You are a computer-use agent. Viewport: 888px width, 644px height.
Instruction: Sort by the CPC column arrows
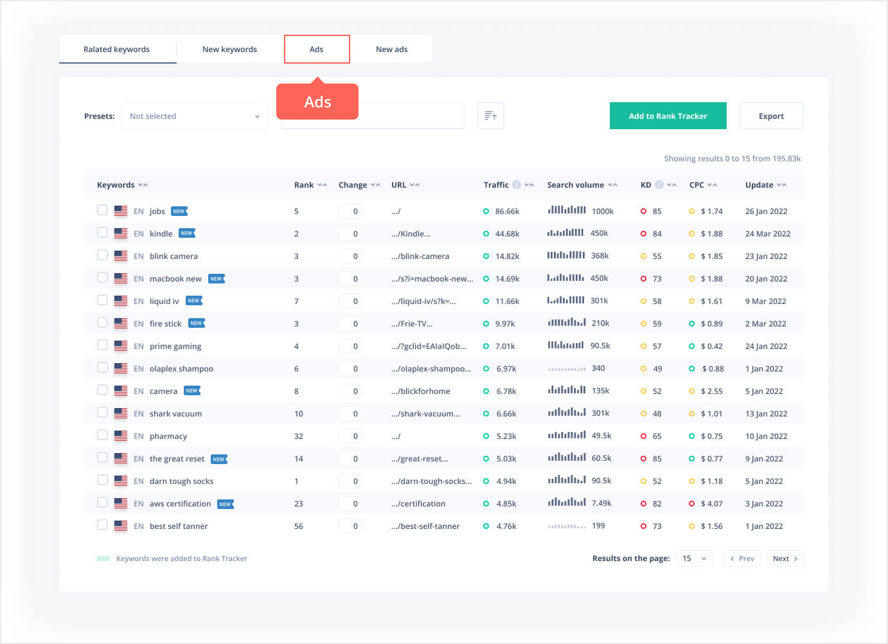point(712,185)
